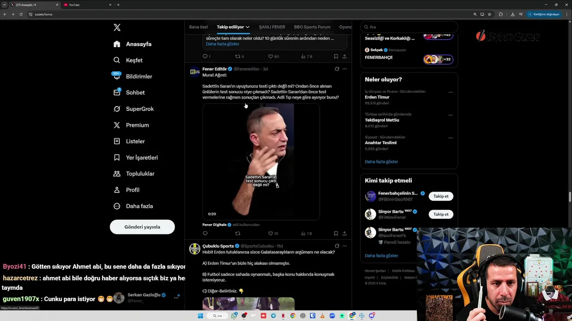The height and width of the screenshot is (321, 572).
Task: Reply to the top post with 1 comment
Action: (x=206, y=57)
